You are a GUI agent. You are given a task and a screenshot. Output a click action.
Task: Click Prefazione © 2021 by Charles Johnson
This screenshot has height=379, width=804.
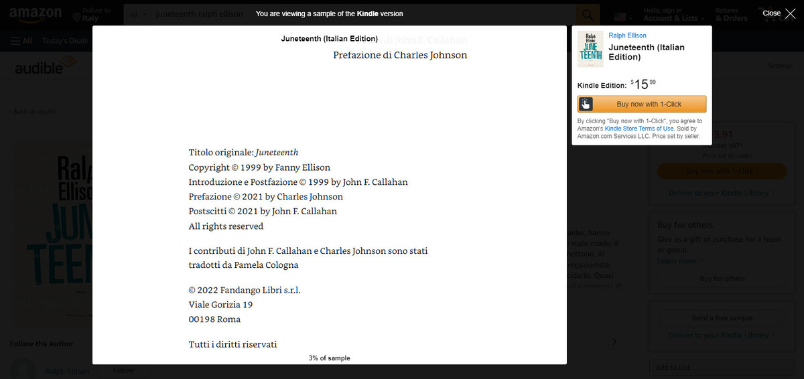coord(266,197)
